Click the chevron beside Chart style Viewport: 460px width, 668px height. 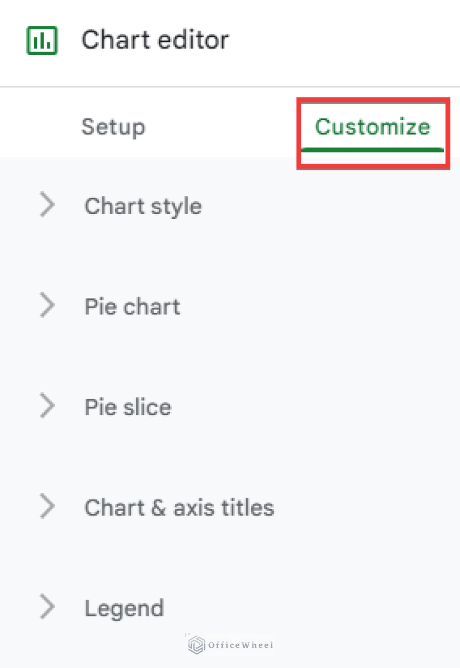coord(48,205)
